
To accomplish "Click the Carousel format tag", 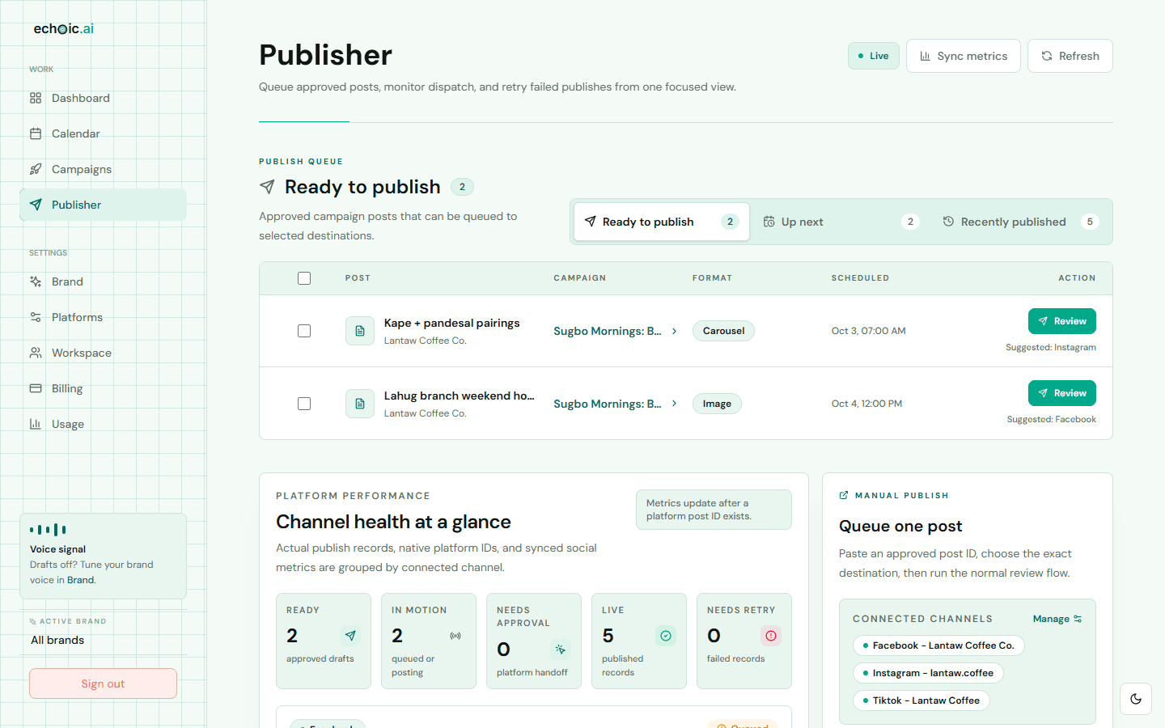I will pyautogui.click(x=723, y=331).
